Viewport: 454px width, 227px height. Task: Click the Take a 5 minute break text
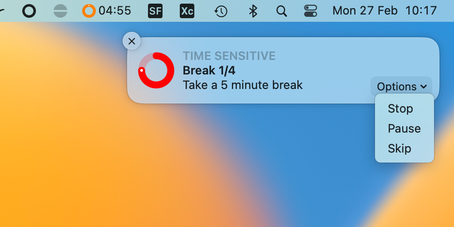coord(242,85)
